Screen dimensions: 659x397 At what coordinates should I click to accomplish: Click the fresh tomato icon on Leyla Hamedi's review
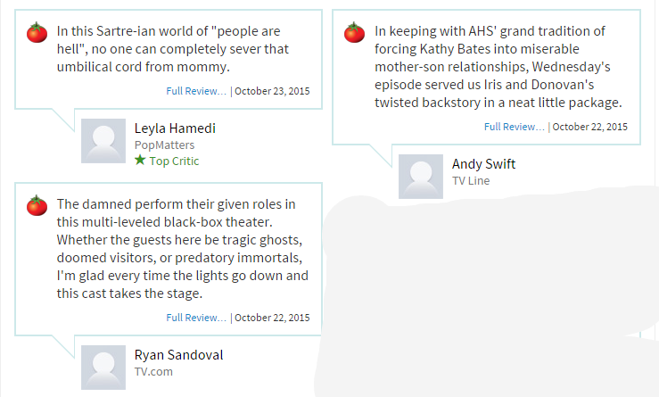click(x=37, y=32)
